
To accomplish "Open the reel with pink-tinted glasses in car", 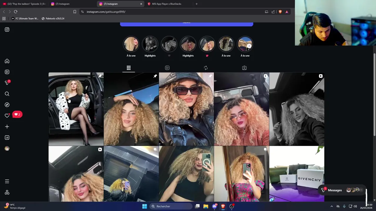I will click(x=241, y=109).
